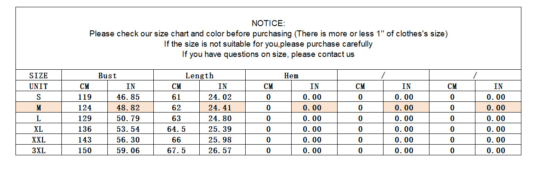
Task: Click the Hem column header
Action: [291, 76]
